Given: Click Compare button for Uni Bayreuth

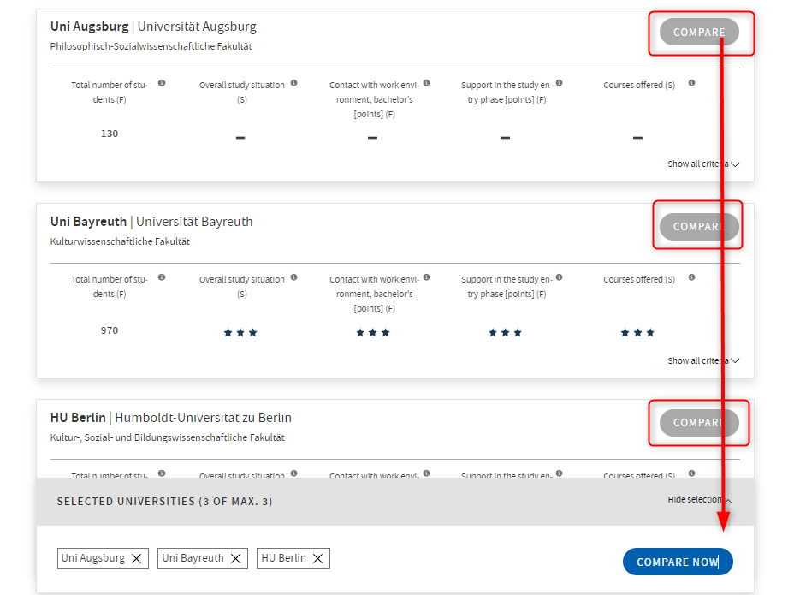Looking at the screenshot, I should pyautogui.click(x=699, y=227).
